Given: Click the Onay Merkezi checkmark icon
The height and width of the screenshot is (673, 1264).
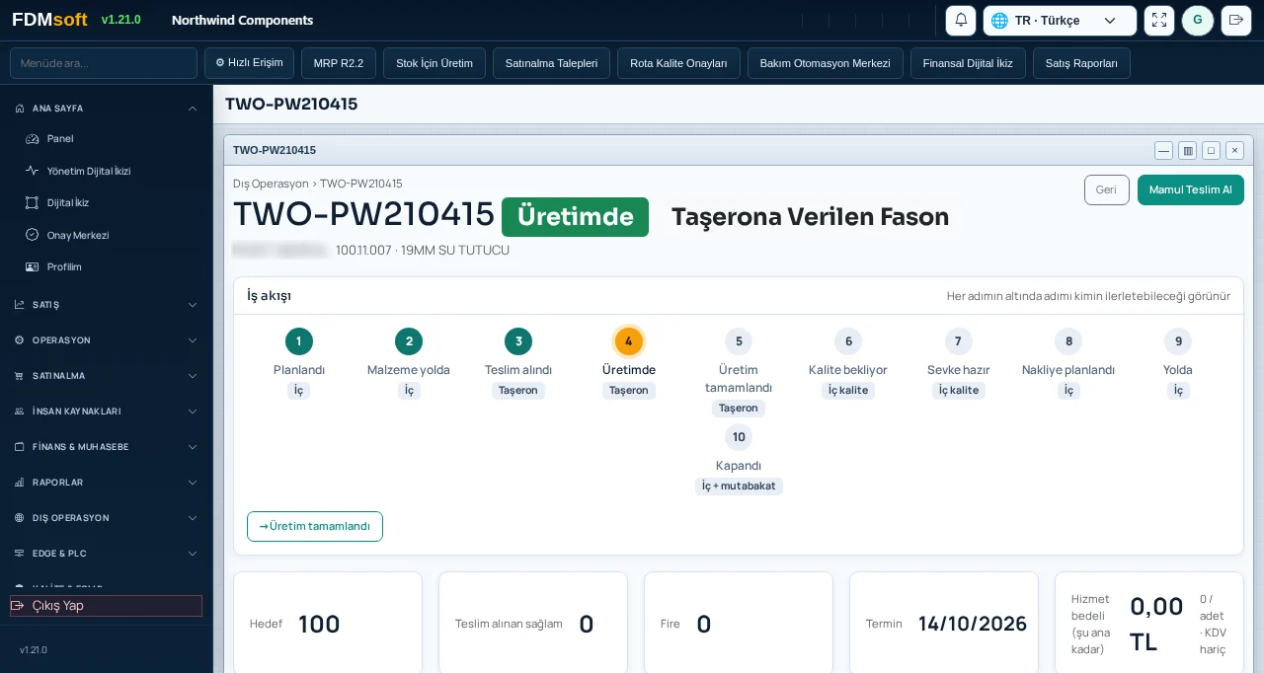Looking at the screenshot, I should (32, 235).
